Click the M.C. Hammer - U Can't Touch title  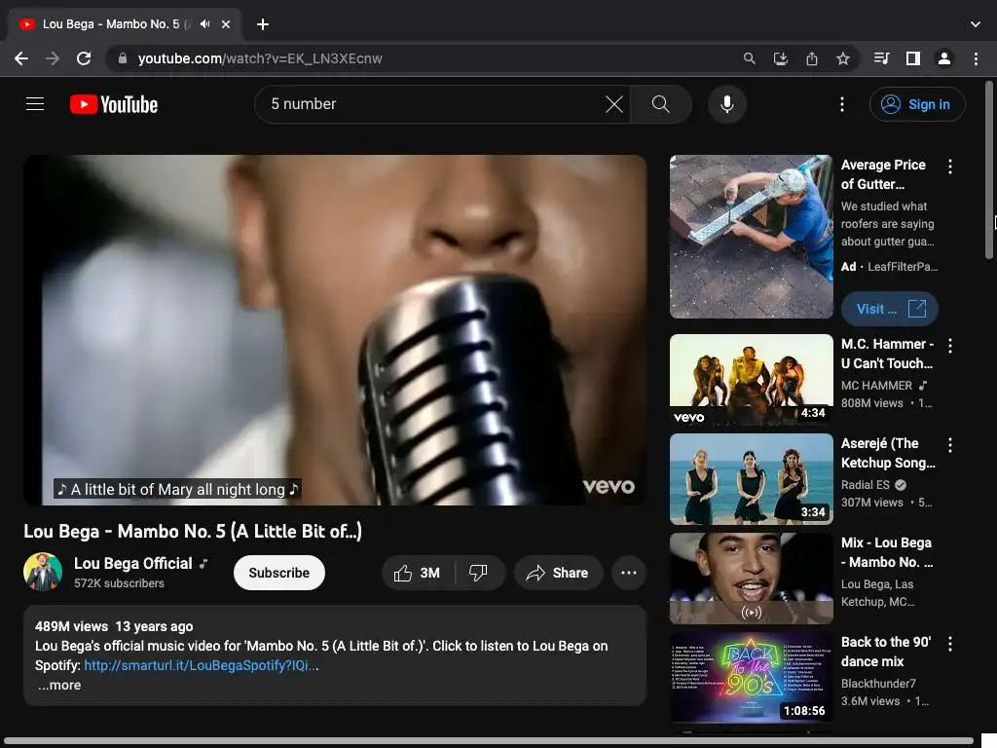point(887,354)
